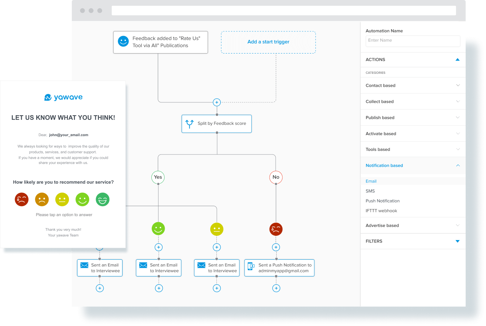The image size is (486, 326).
Task: Choose the No branch circle
Action: click(276, 177)
